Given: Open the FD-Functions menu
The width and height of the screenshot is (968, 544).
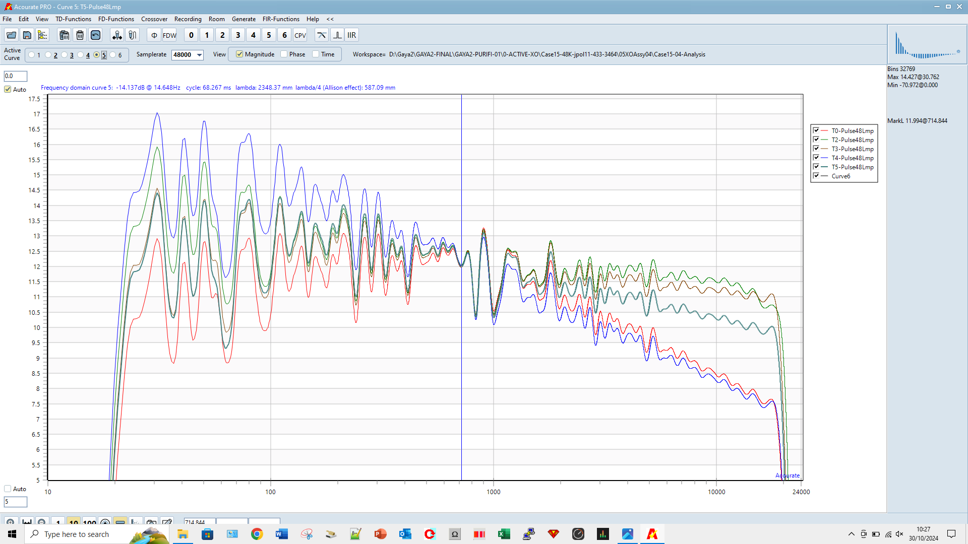Looking at the screenshot, I should coord(116,19).
